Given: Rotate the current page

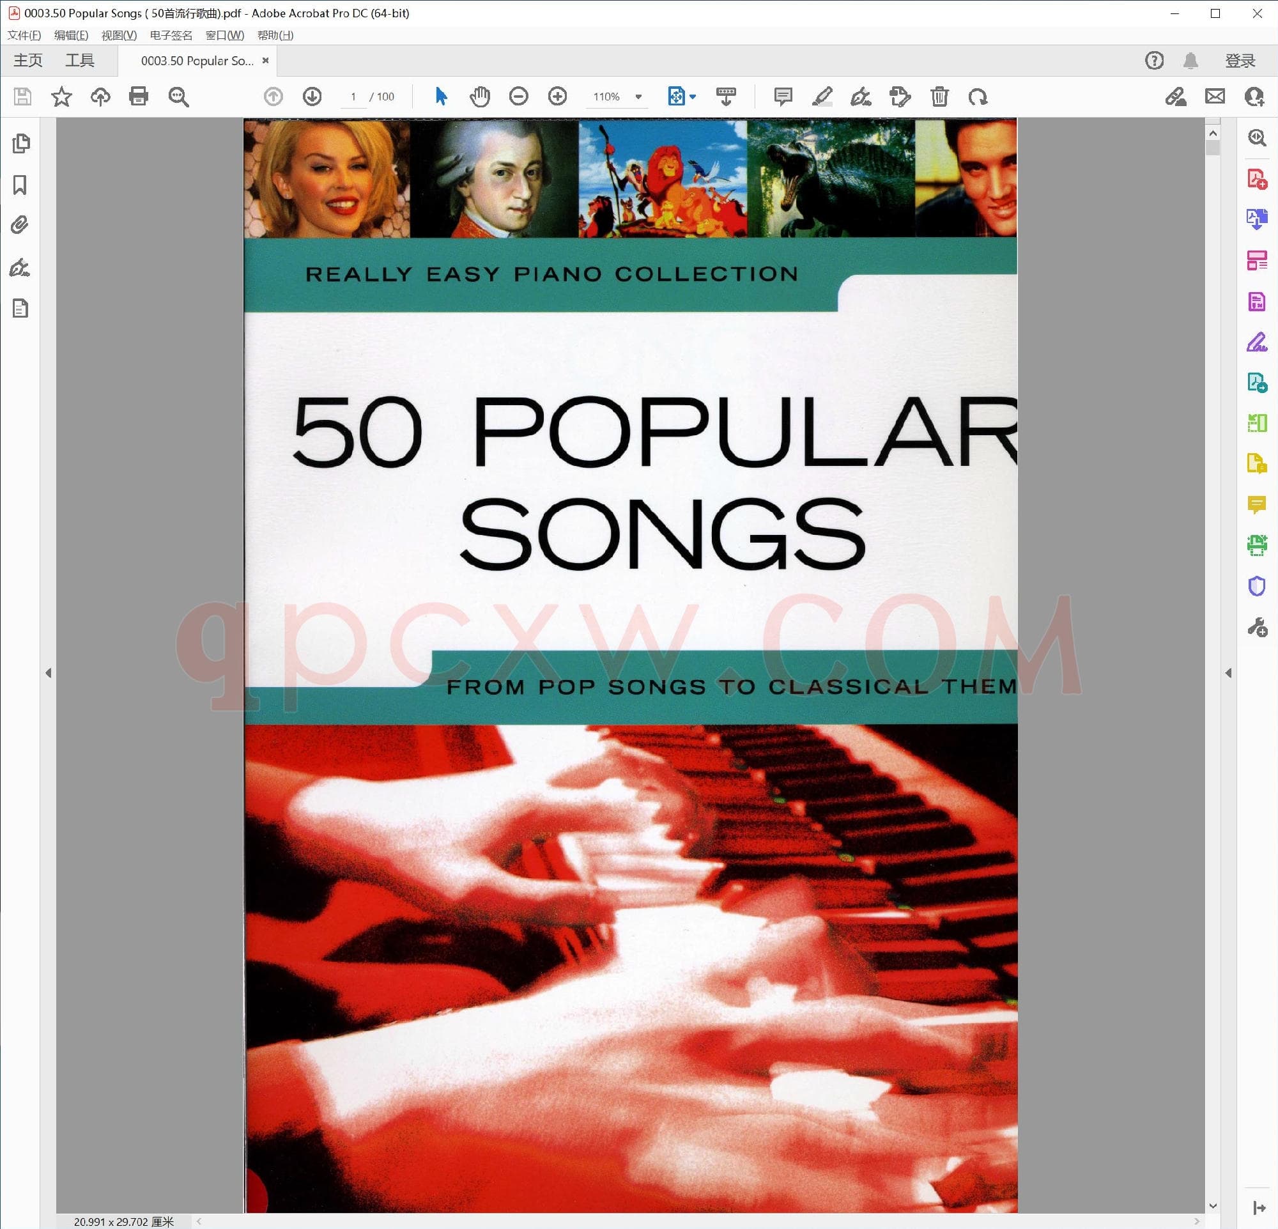Looking at the screenshot, I should pos(980,97).
